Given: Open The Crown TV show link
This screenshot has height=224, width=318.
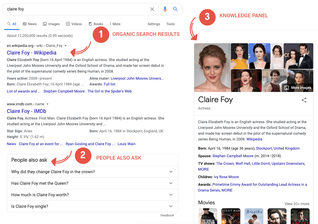Looking at the screenshot, I should tap(225, 163).
